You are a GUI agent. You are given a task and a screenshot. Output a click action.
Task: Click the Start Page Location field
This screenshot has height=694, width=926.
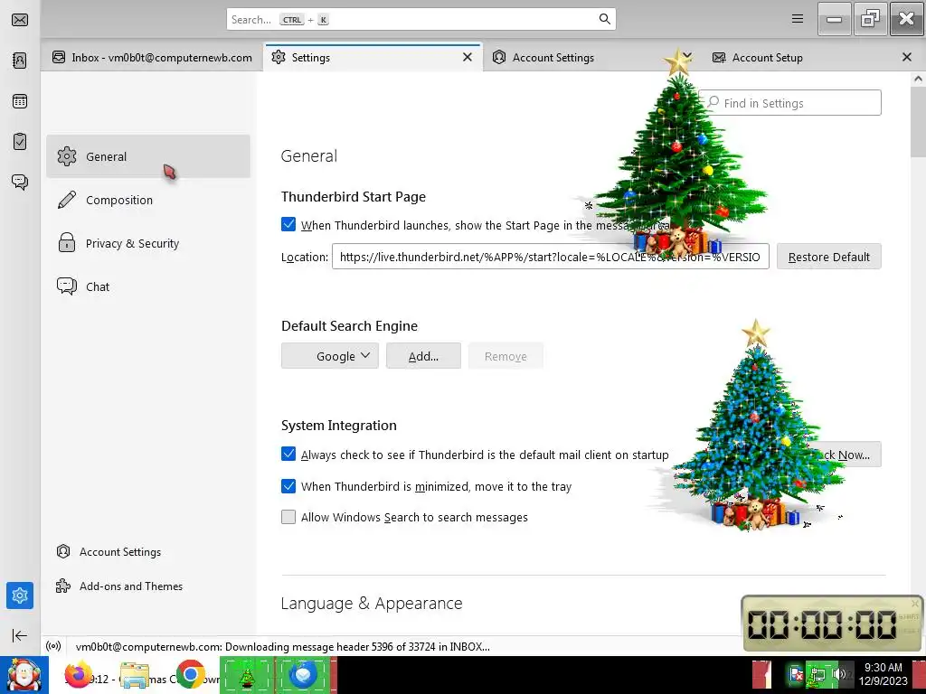point(551,257)
